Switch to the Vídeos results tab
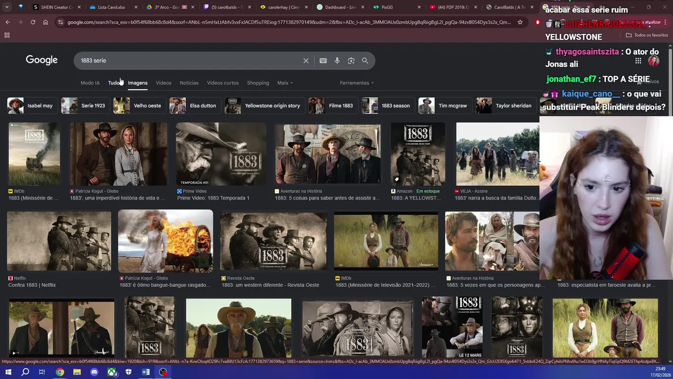 (164, 83)
